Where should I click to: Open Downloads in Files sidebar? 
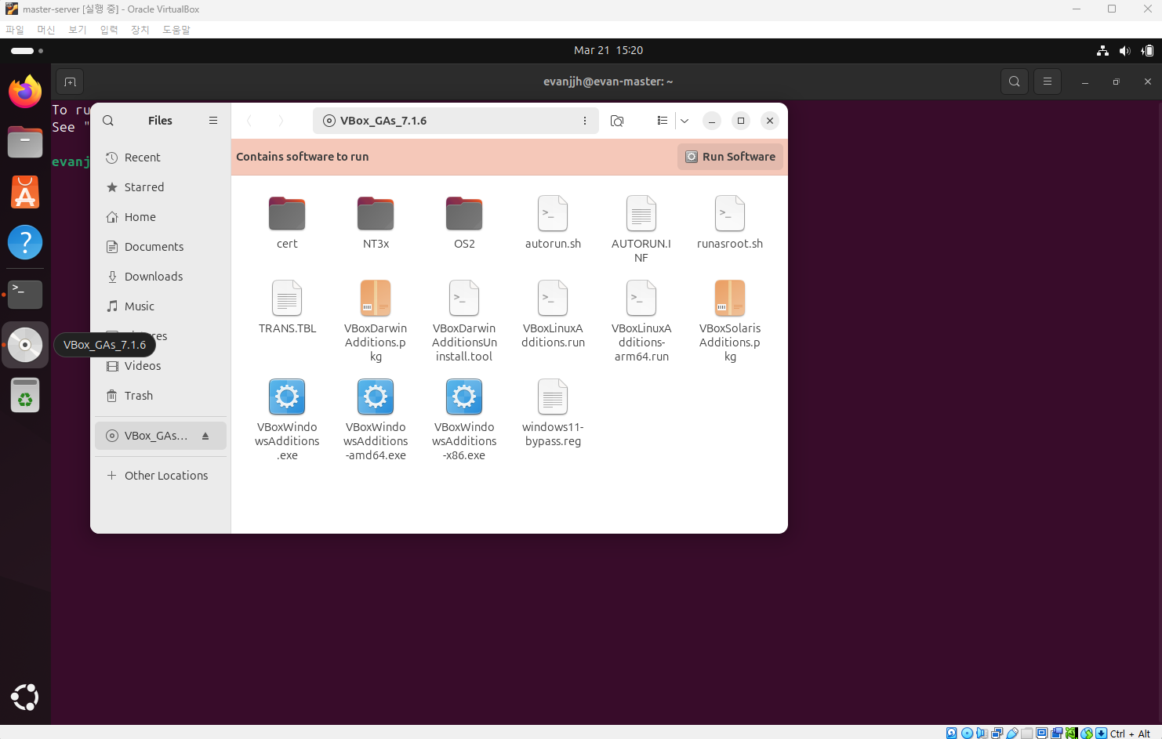click(161, 277)
